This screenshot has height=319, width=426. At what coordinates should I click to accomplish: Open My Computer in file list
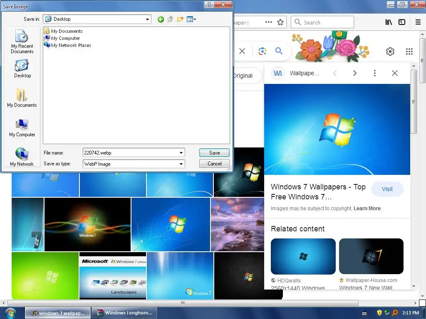[x=62, y=38]
